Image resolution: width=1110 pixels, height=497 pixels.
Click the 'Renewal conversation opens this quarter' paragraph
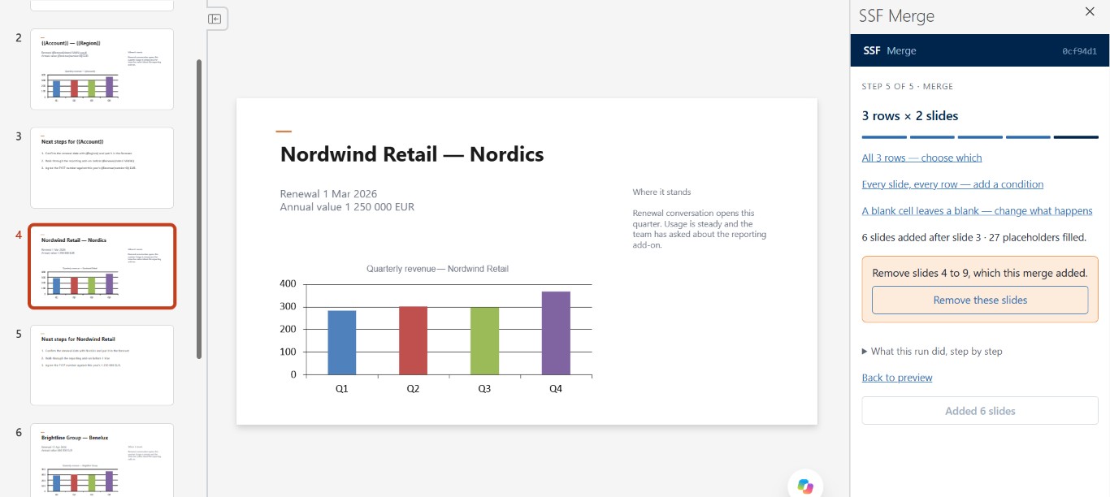700,229
